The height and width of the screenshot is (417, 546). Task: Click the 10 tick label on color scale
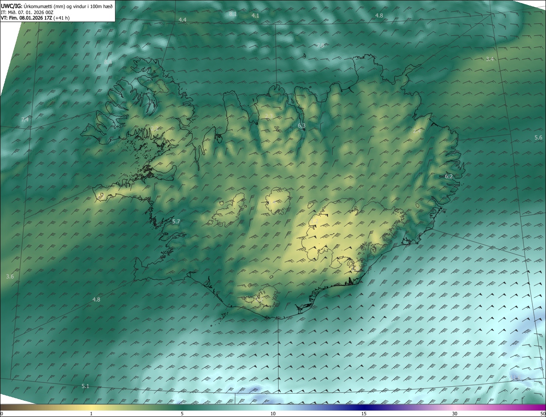[x=273, y=414]
